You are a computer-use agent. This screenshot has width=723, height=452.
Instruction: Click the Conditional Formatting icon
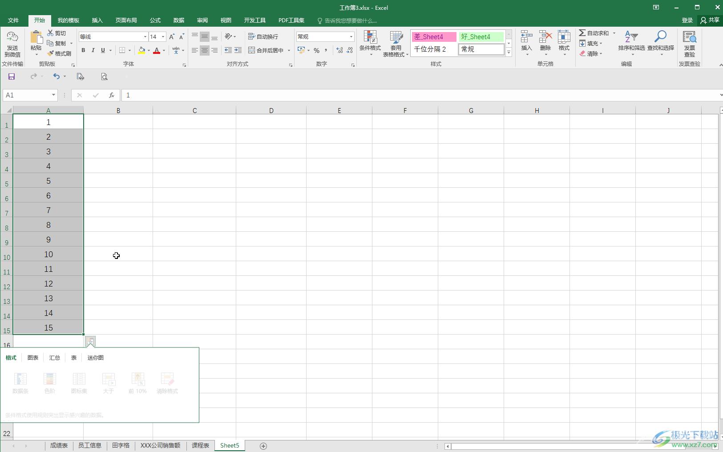click(370, 38)
